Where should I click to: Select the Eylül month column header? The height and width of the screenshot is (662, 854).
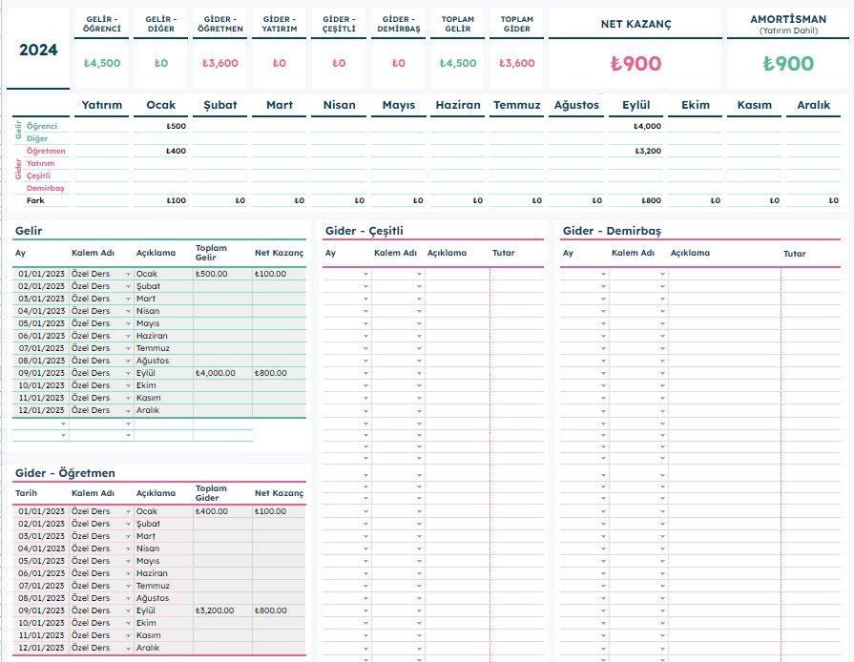pyautogui.click(x=635, y=105)
